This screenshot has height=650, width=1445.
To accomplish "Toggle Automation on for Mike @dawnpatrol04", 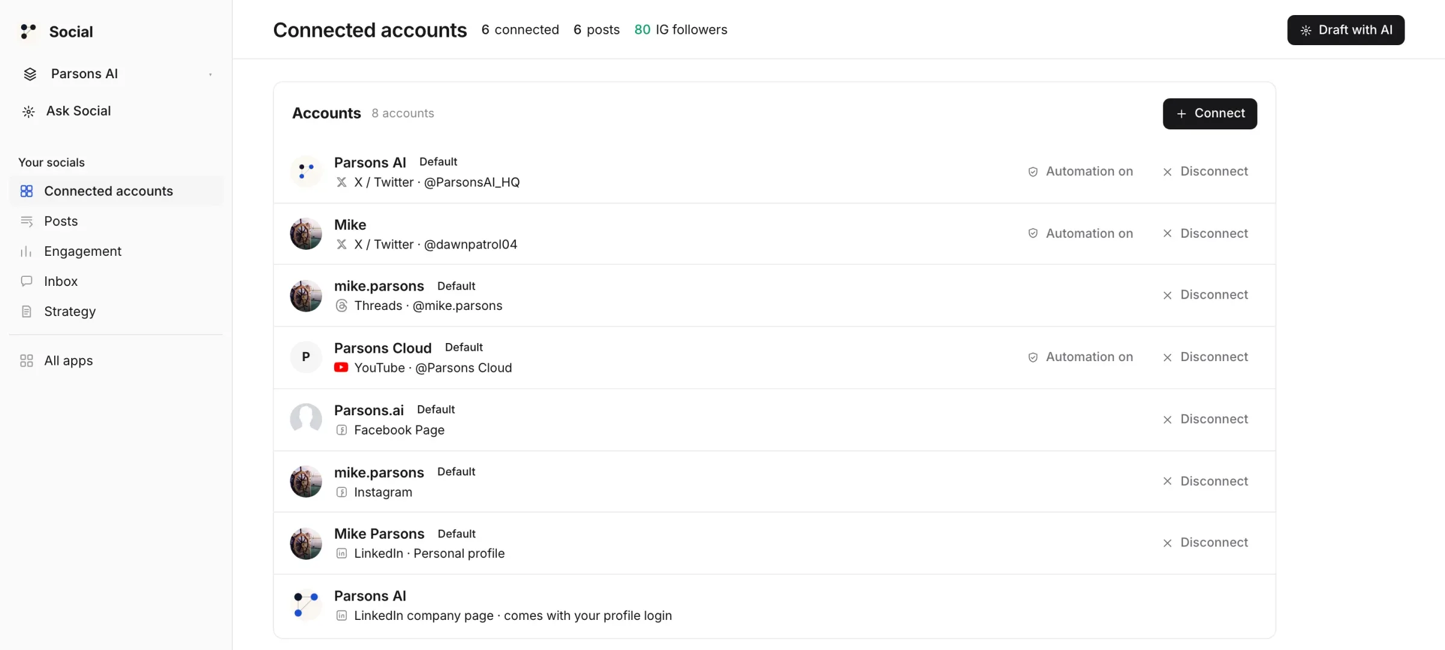I will coord(1080,234).
